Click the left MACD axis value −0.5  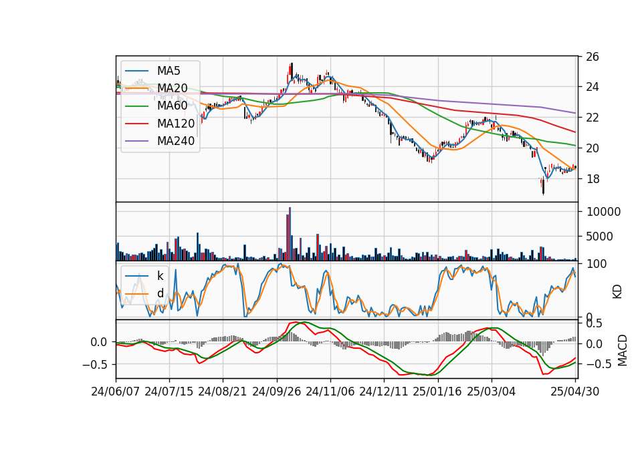(x=95, y=364)
